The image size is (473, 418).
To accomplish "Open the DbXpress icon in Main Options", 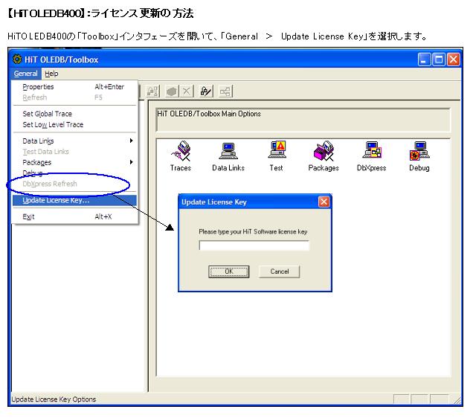I will tap(371, 156).
